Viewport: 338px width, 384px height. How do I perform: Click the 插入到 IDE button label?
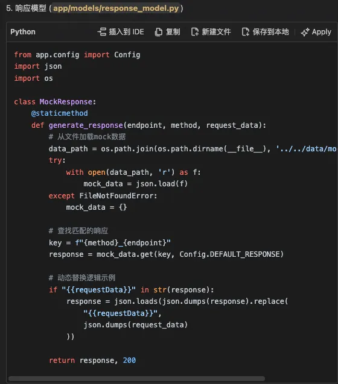(x=126, y=32)
